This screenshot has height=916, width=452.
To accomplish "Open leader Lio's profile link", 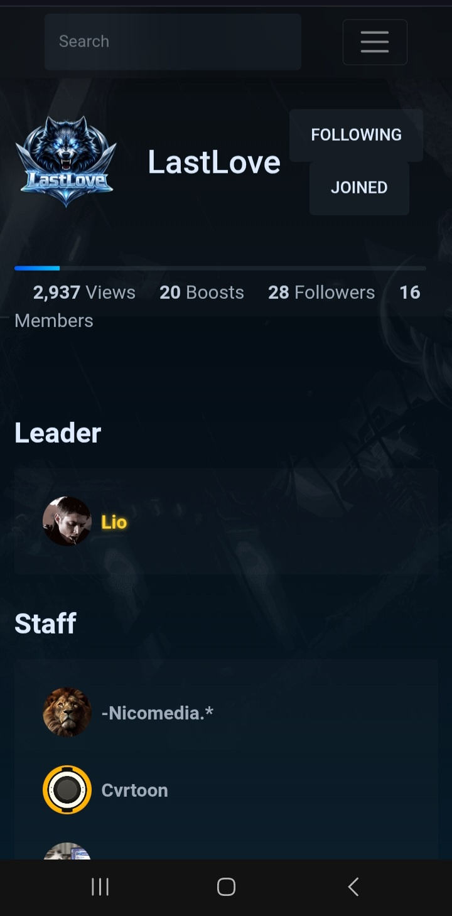I will pyautogui.click(x=114, y=522).
